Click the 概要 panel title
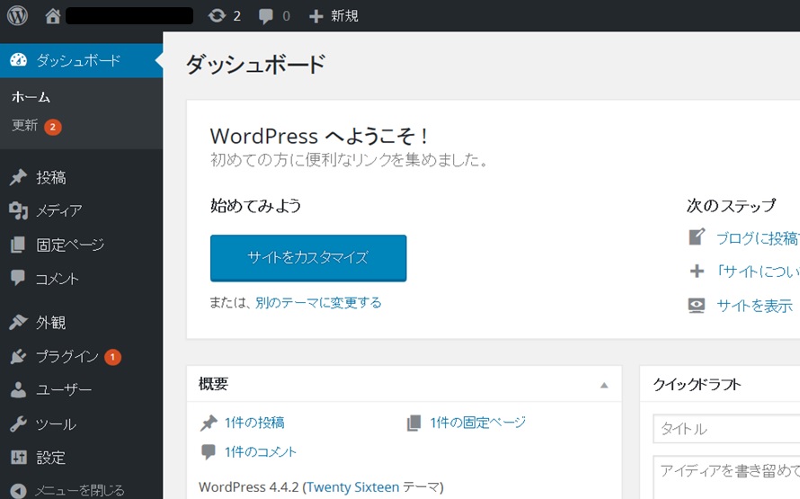This screenshot has width=800, height=499. click(x=213, y=384)
